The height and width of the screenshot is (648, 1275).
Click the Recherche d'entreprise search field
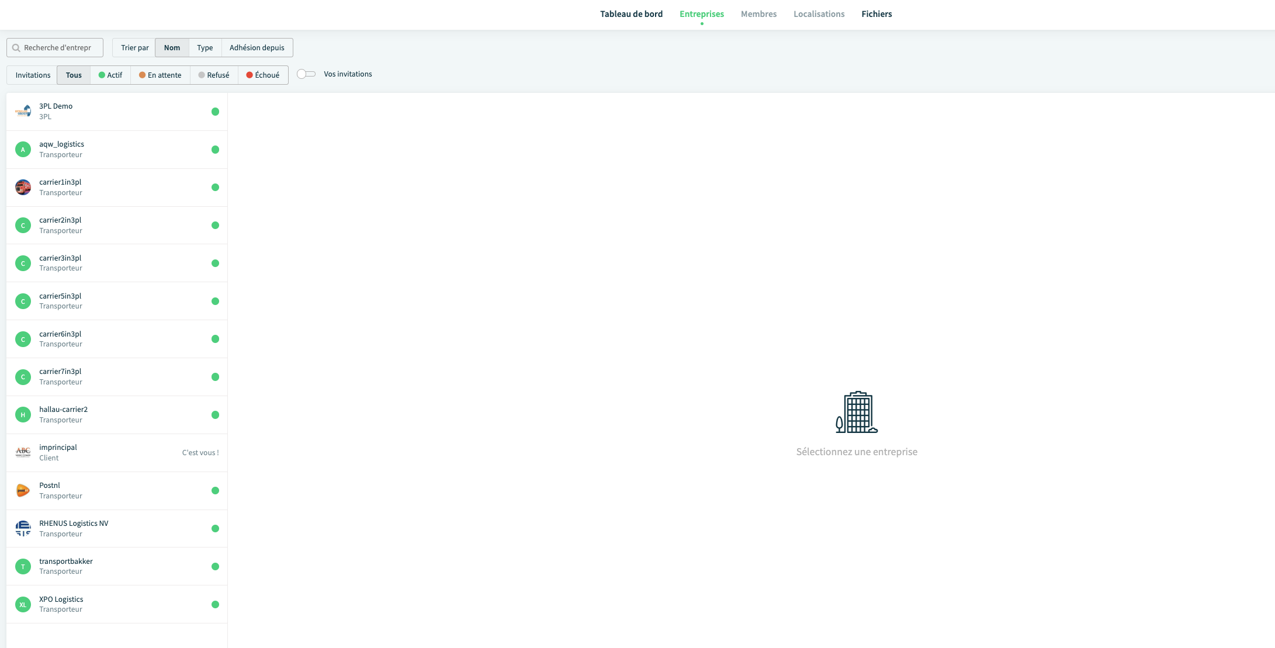[x=55, y=48]
